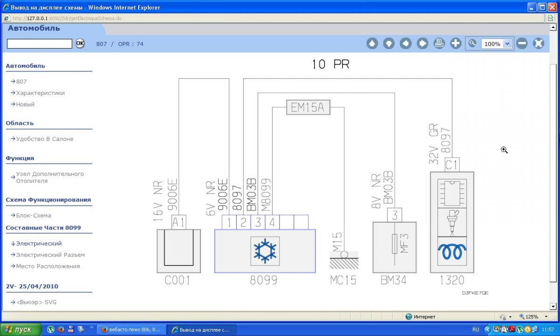This screenshot has width=560, height=336.
Task: Open the browser 125% zoom dropdown in status bar
Action: pyautogui.click(x=546, y=317)
